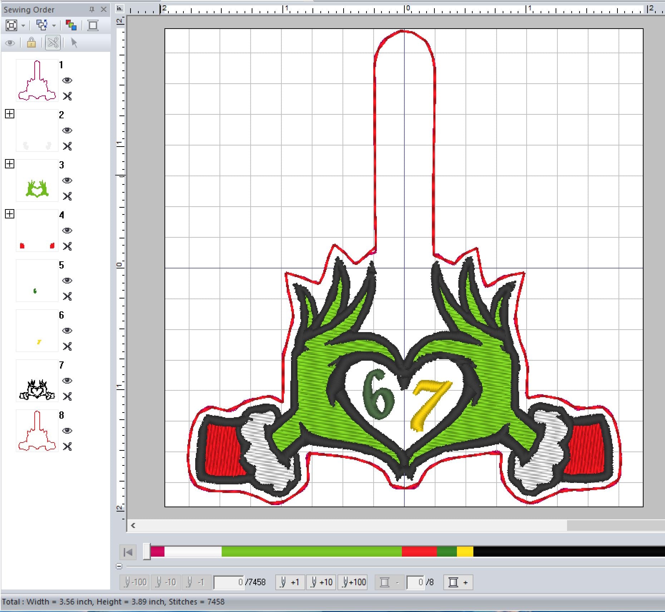Click the green section of the stitch color bar
665x612 pixels.
[311, 552]
